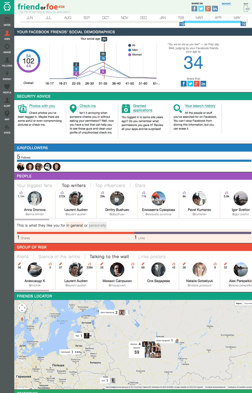Image resolution: width=252 pixels, height=393 pixels.
Task: Open the Photos with you link
Action: pos(42,106)
